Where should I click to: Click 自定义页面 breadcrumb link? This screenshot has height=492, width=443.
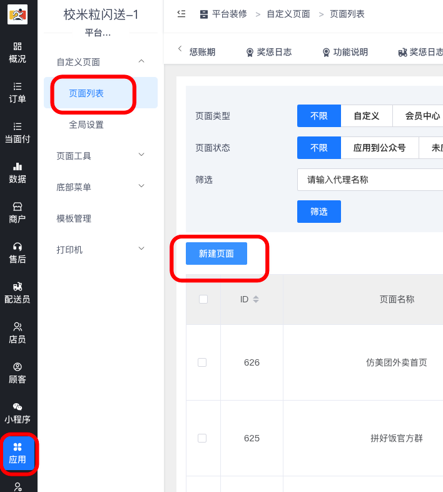pos(288,14)
